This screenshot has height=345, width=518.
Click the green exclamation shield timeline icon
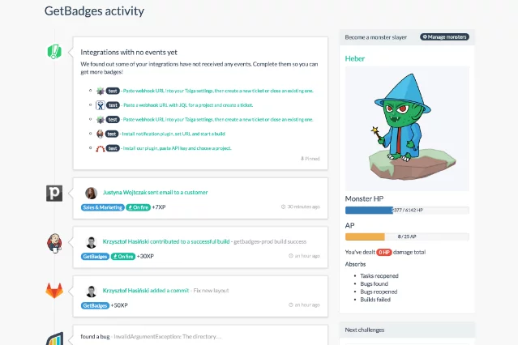pos(54,52)
